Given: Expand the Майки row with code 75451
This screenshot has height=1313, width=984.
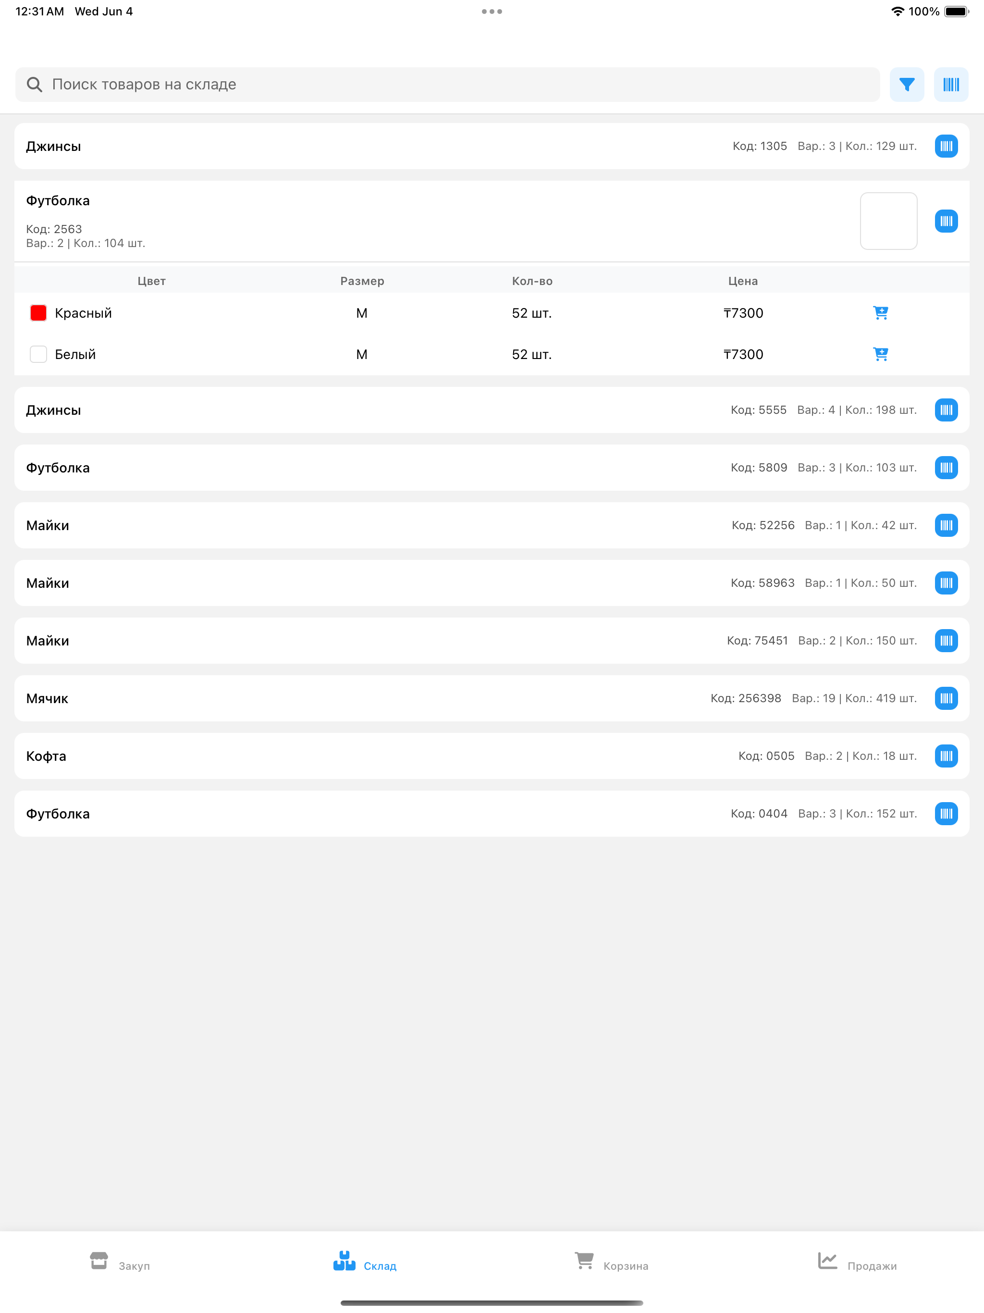Looking at the screenshot, I should (492, 641).
